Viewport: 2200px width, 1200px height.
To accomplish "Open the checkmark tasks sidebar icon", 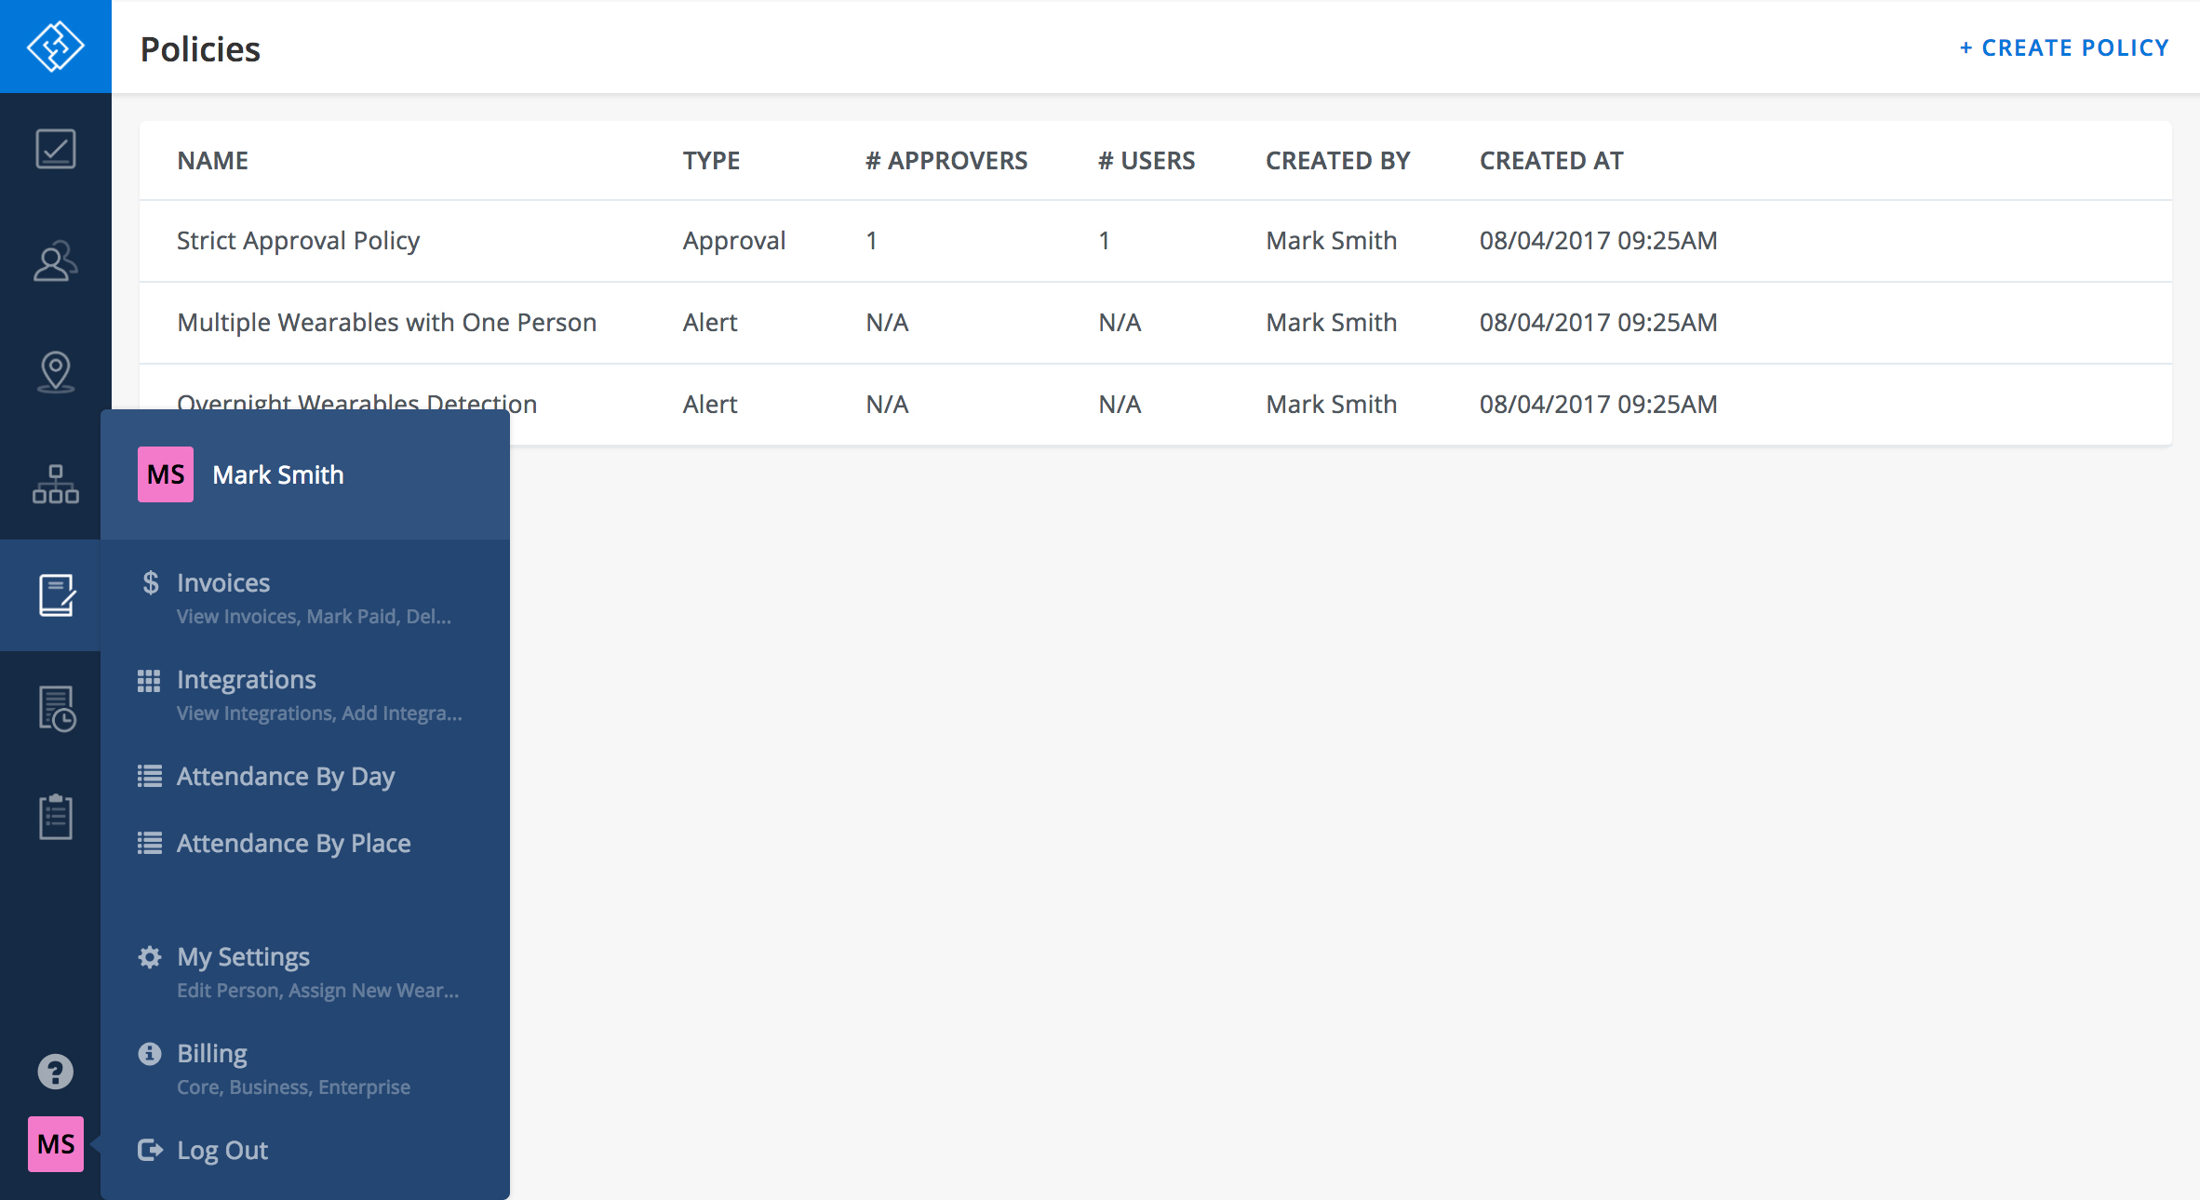I will (55, 149).
